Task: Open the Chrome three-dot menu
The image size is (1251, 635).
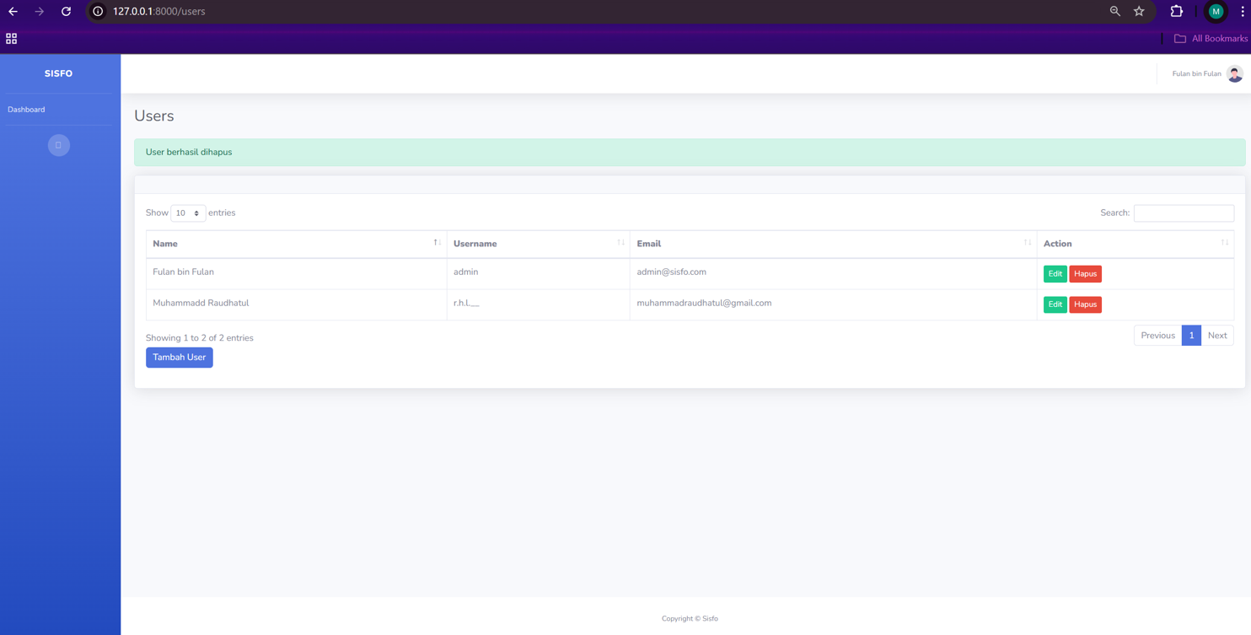Action: [1242, 12]
